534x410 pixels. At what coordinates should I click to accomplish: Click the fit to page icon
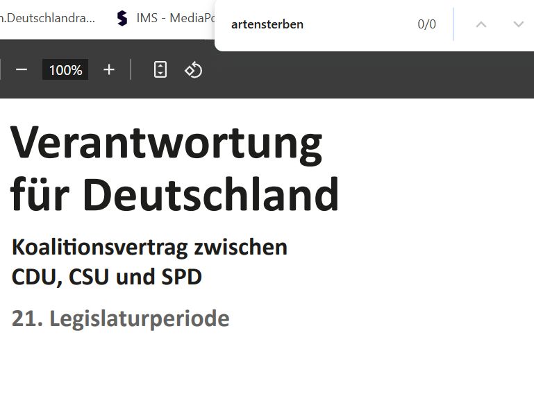coord(160,70)
